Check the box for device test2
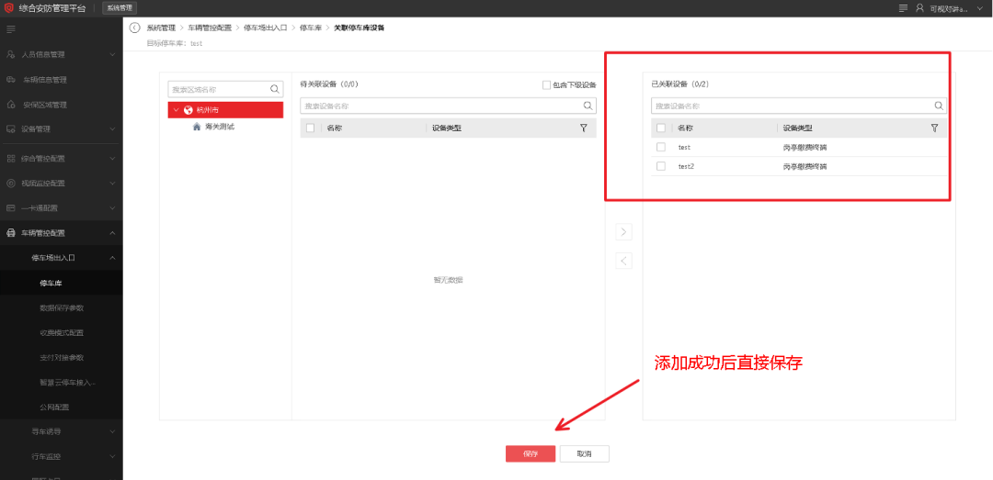 tap(661, 166)
